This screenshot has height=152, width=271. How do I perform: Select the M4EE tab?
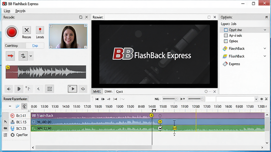coord(97,92)
